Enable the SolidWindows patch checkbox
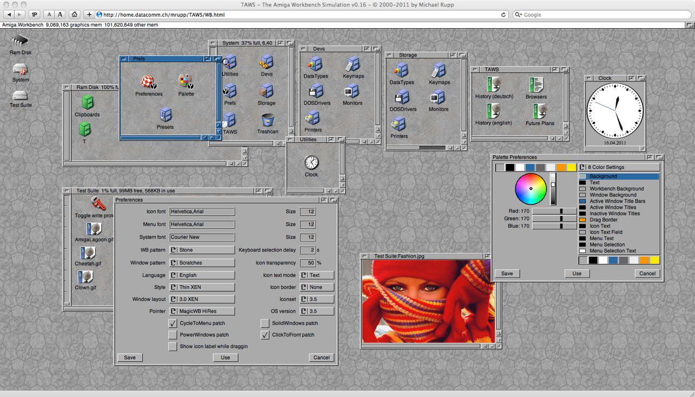 pos(265,323)
